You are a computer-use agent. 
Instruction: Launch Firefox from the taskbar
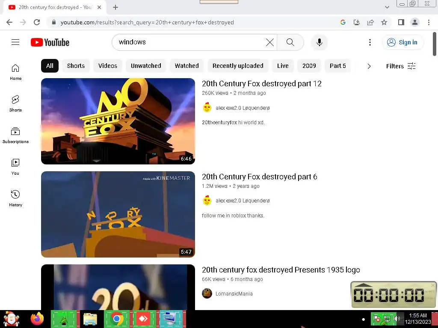click(x=37, y=319)
